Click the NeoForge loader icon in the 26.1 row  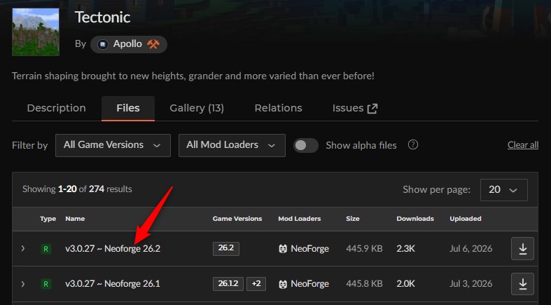coord(283,284)
